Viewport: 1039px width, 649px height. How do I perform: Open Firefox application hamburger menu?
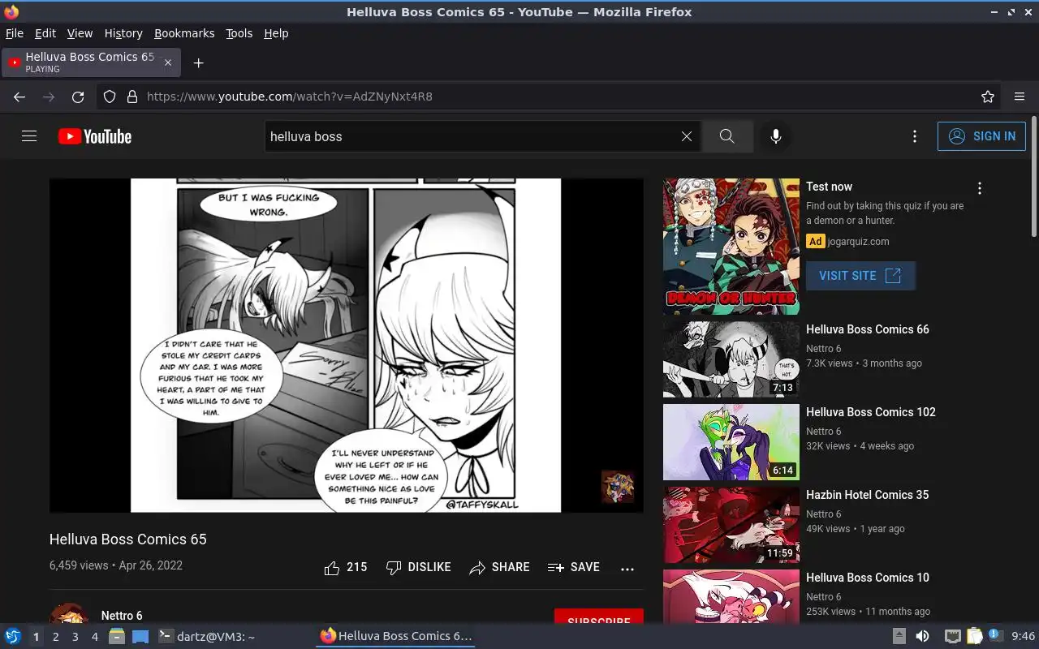[x=1020, y=97]
